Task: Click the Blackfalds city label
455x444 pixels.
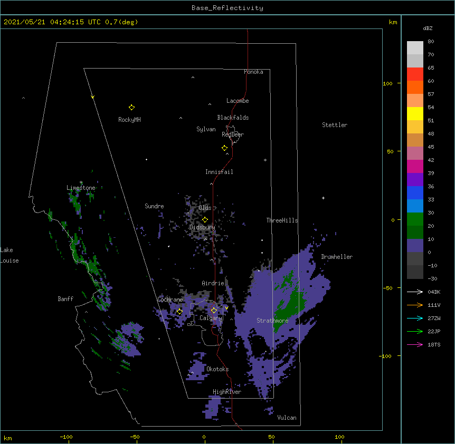Action: 233,118
